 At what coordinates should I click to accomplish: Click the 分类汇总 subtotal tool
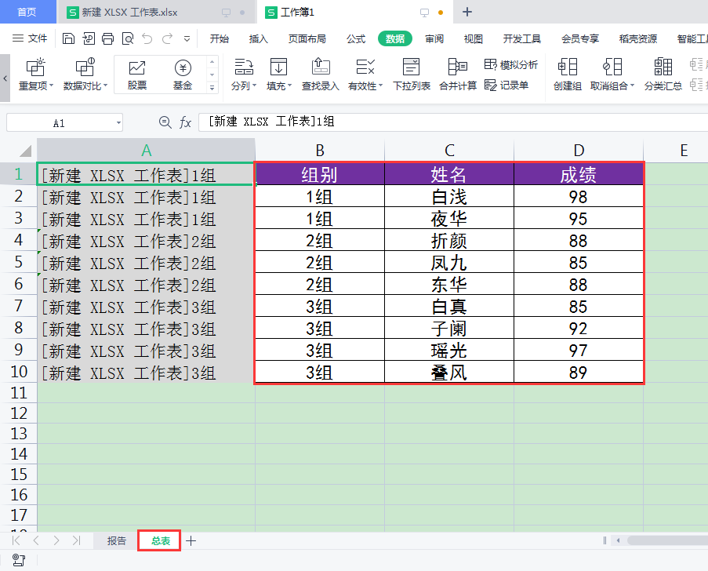tap(663, 74)
